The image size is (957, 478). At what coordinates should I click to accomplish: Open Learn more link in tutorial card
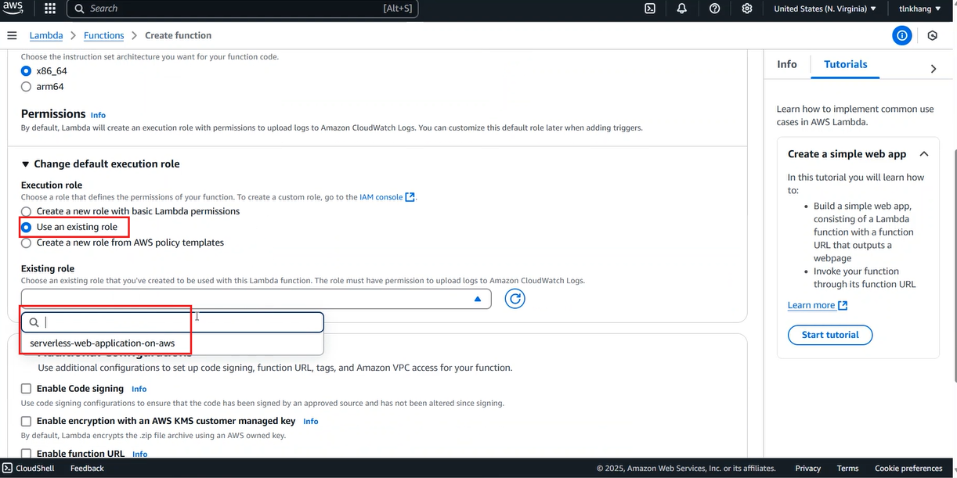point(818,305)
